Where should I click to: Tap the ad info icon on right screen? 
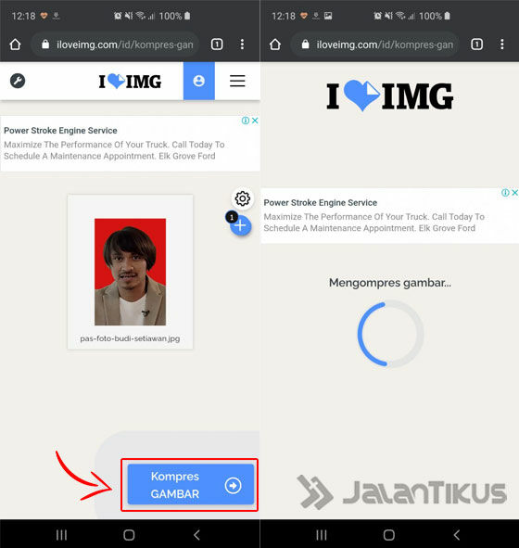(x=505, y=193)
